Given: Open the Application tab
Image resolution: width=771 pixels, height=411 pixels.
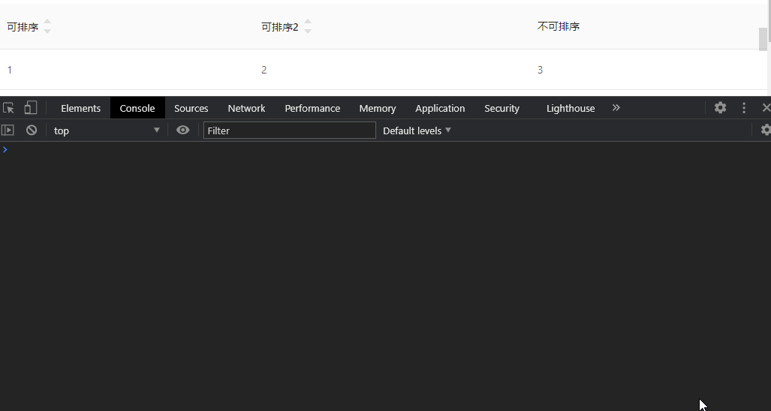Looking at the screenshot, I should (440, 108).
